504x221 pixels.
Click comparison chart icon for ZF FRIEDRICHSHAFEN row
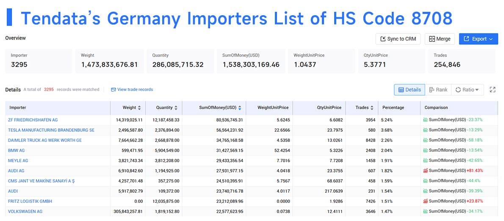[426, 120]
